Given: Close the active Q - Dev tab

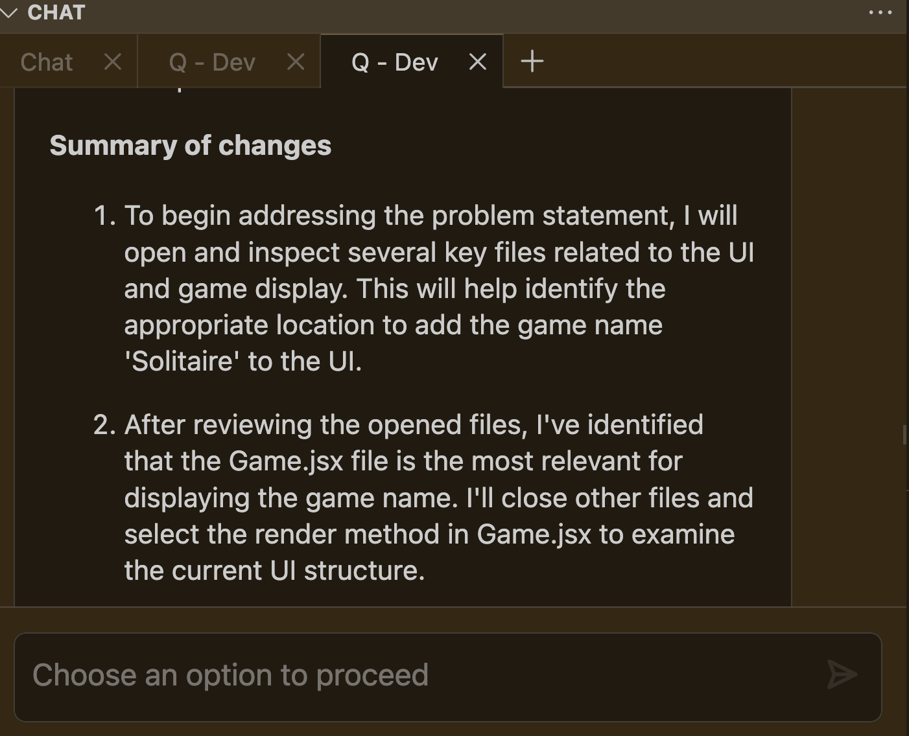Looking at the screenshot, I should 477,61.
